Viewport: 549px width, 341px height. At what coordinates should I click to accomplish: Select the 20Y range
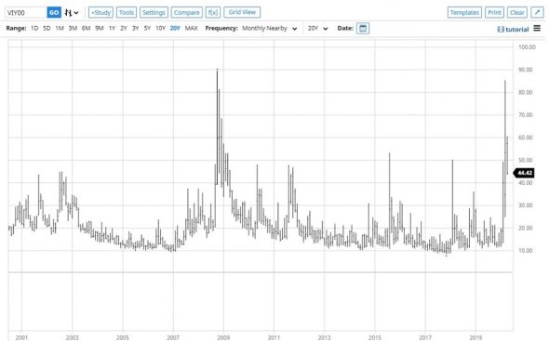click(175, 28)
